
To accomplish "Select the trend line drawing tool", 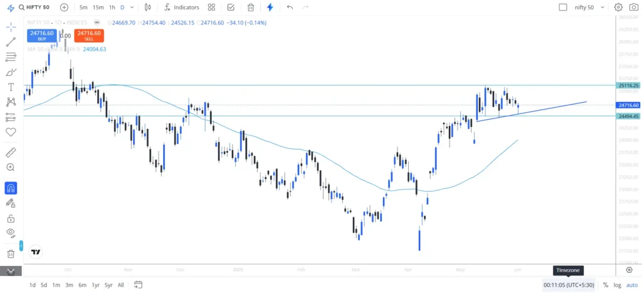I will coord(11,42).
